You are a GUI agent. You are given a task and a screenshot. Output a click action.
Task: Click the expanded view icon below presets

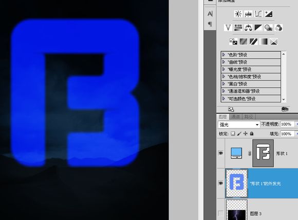[x=231, y=109]
